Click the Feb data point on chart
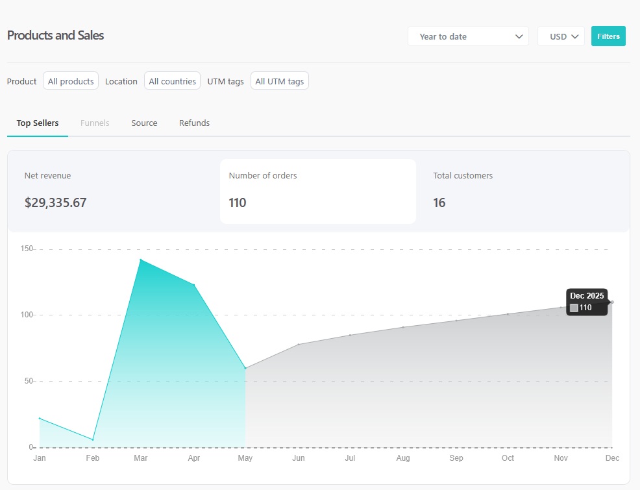The height and width of the screenshot is (490, 640). click(x=93, y=439)
